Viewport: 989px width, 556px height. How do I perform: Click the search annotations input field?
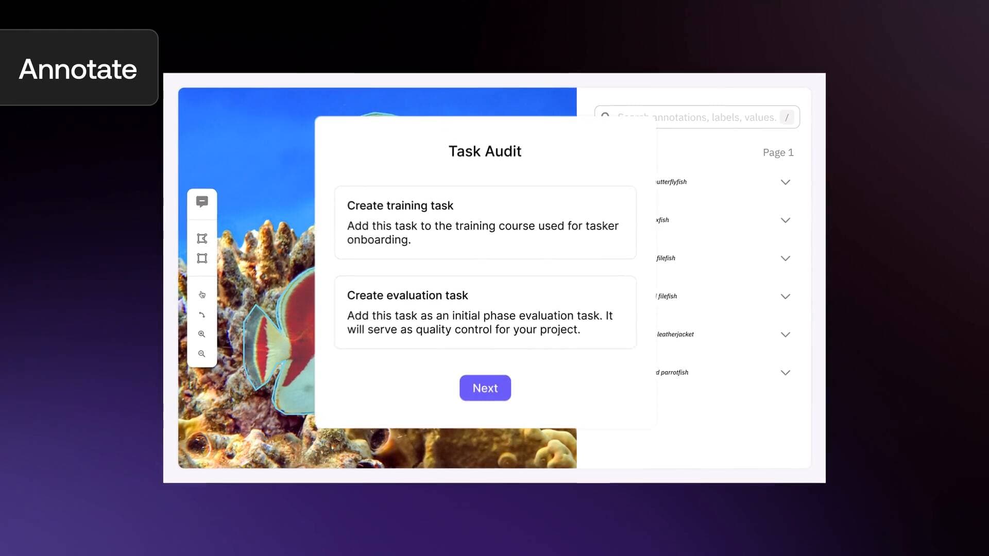point(697,117)
